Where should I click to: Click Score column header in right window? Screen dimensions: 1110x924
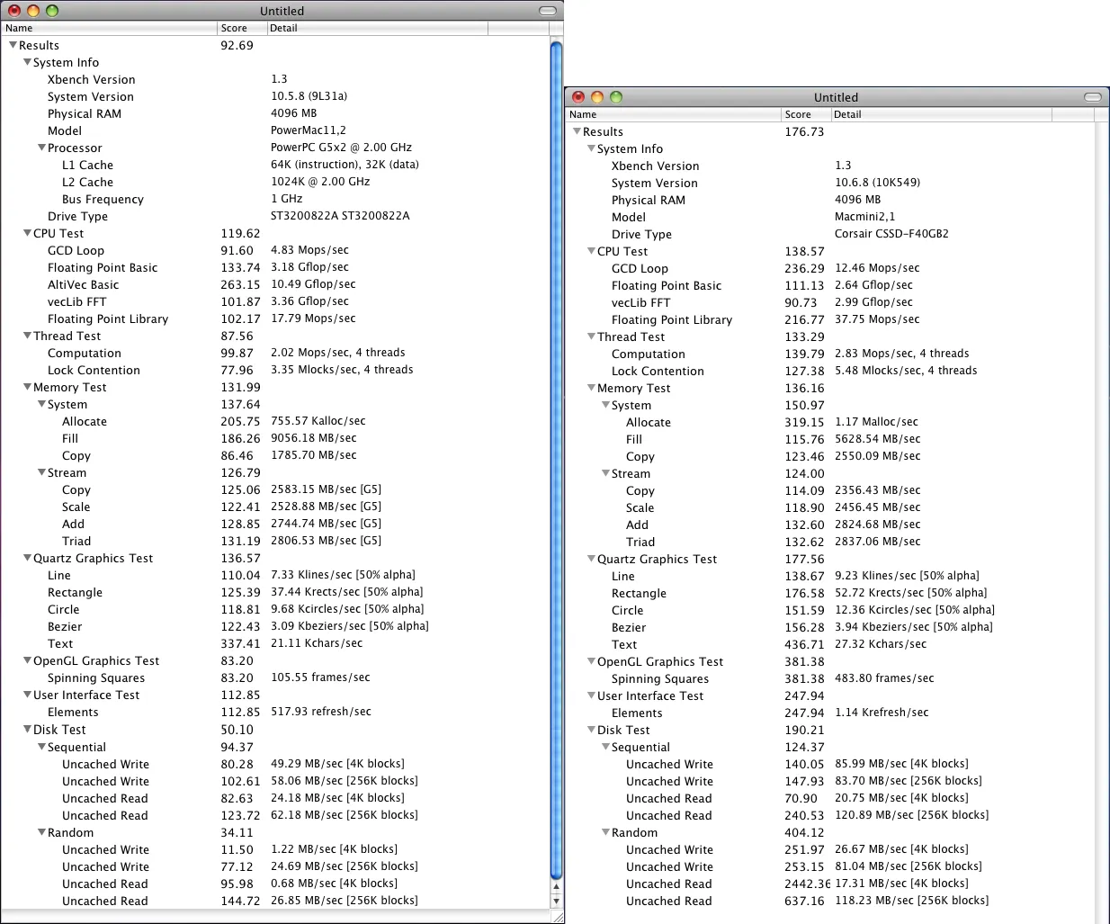(x=806, y=114)
